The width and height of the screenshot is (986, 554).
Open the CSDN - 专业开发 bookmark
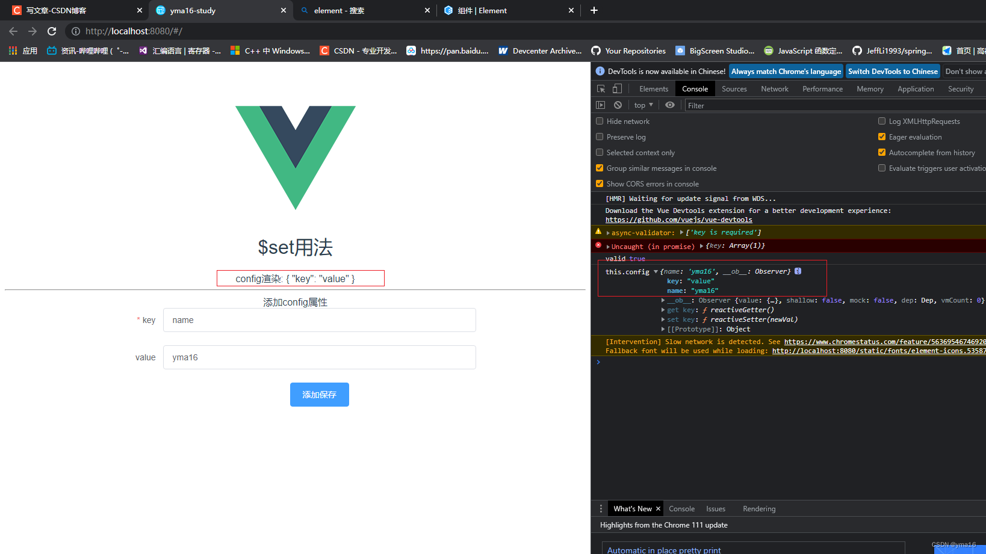358,51
